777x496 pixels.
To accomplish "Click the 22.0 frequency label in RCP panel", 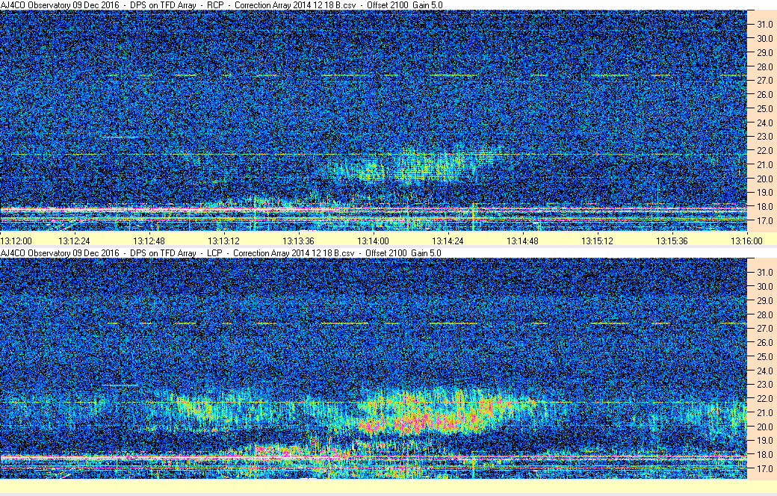I will click(x=764, y=151).
